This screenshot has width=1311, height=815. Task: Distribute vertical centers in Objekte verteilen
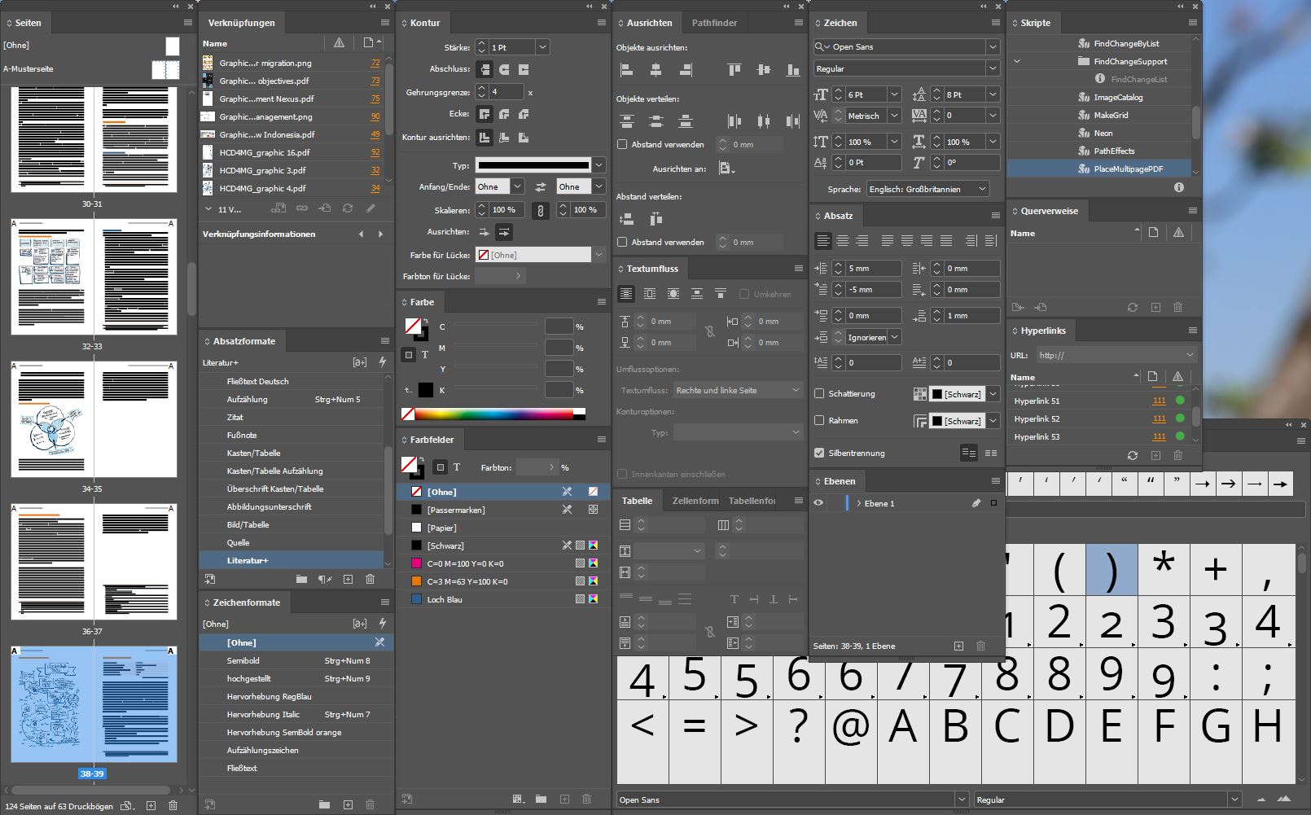(656, 121)
